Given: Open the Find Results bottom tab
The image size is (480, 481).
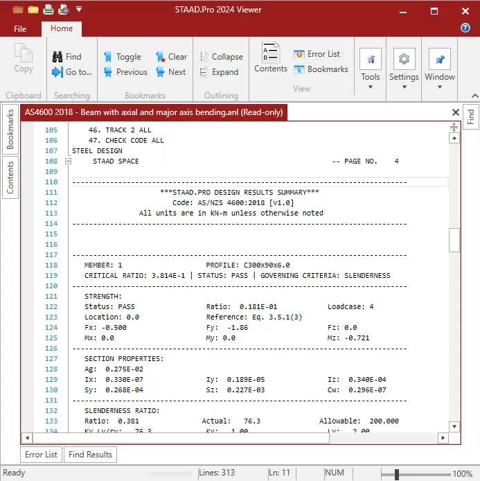Looking at the screenshot, I should (90, 454).
